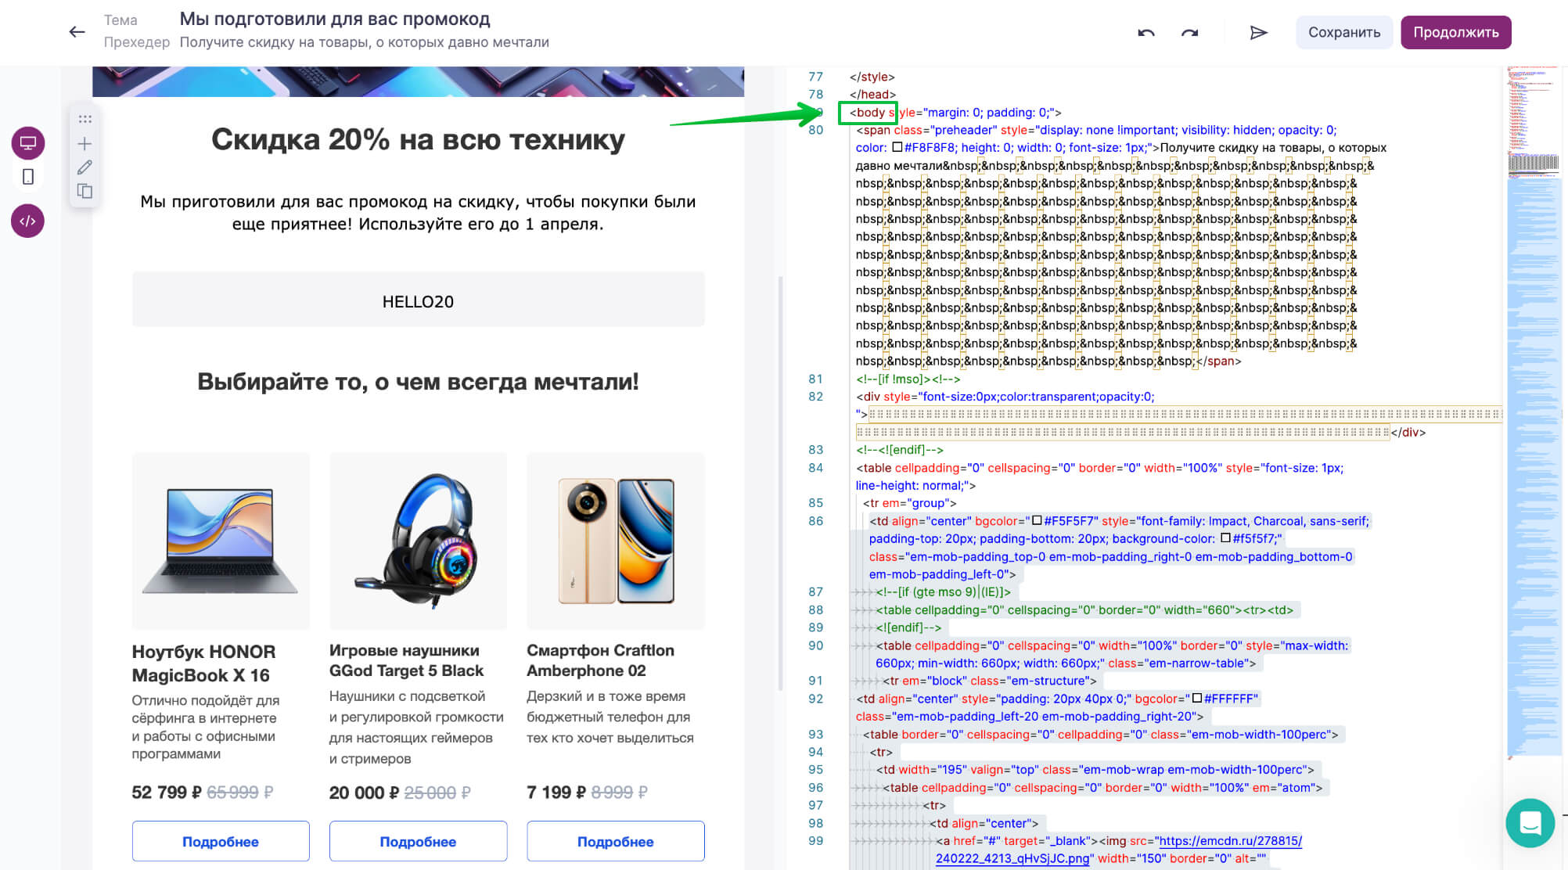Click the Продолжить button
This screenshot has height=870, width=1568.
(x=1455, y=32)
